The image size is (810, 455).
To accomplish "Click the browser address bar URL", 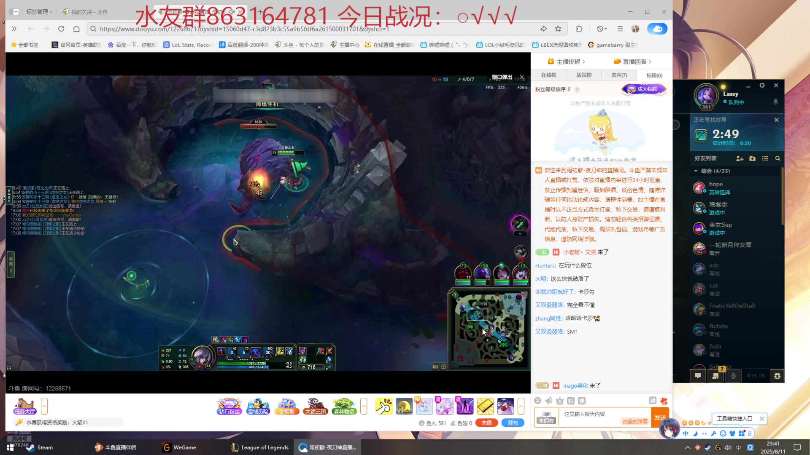I will [x=244, y=29].
